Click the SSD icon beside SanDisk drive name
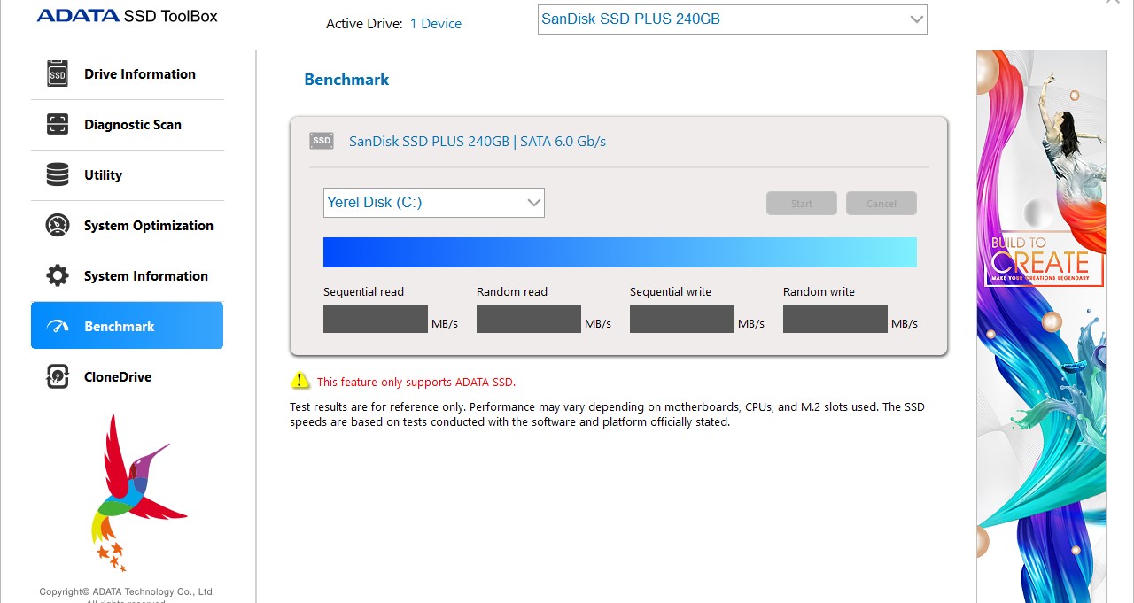The width and height of the screenshot is (1134, 603). point(322,141)
